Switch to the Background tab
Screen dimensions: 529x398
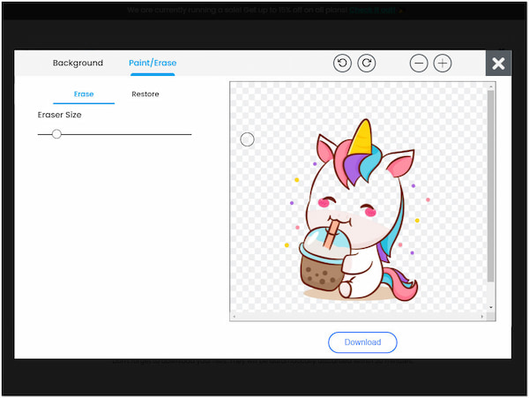pyautogui.click(x=78, y=64)
